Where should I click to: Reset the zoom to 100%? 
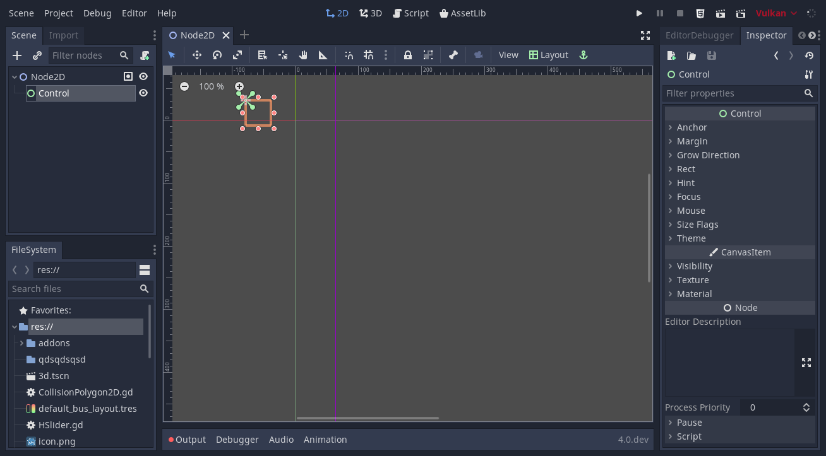(x=211, y=86)
